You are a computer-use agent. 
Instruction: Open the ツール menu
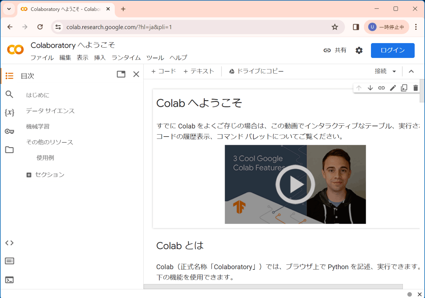[155, 58]
